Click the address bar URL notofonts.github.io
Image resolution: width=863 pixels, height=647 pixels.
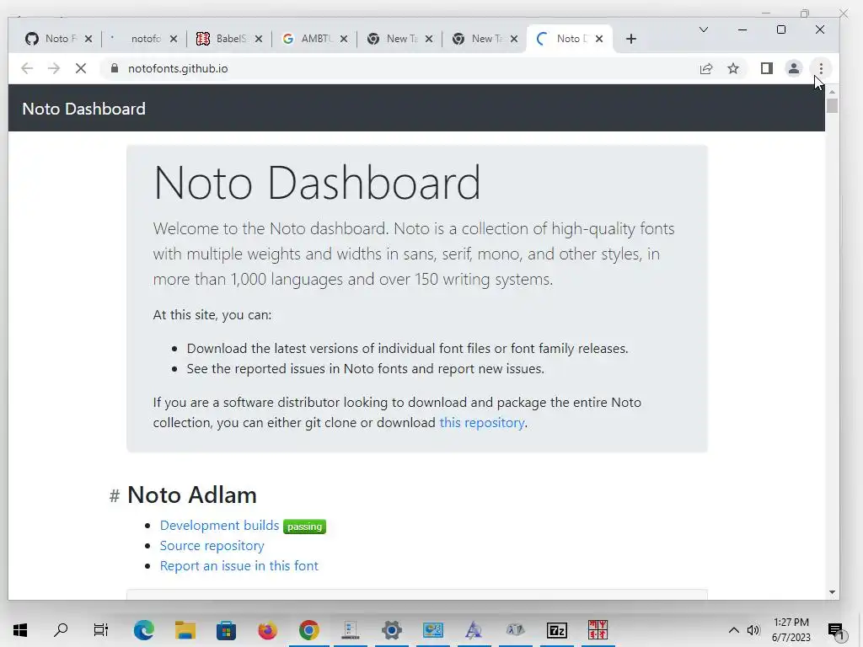(178, 69)
